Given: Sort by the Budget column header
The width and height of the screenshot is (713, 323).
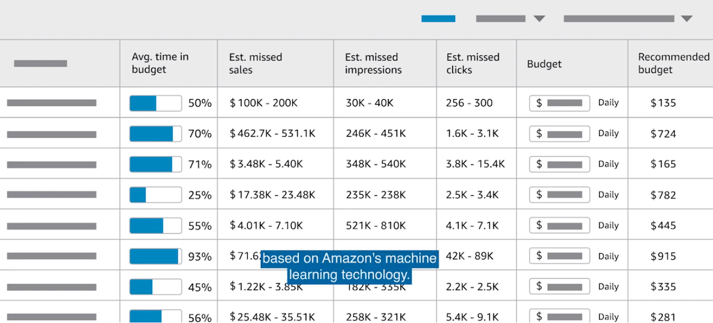Looking at the screenshot, I should [543, 63].
